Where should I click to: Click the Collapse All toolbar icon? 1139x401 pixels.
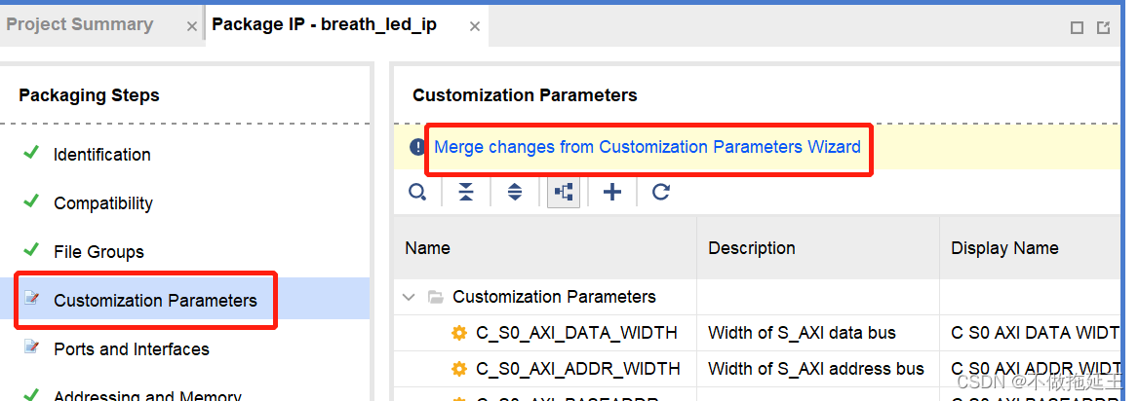pyautogui.click(x=466, y=193)
